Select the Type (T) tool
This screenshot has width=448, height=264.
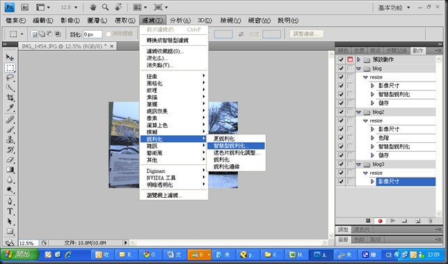[x=10, y=211]
